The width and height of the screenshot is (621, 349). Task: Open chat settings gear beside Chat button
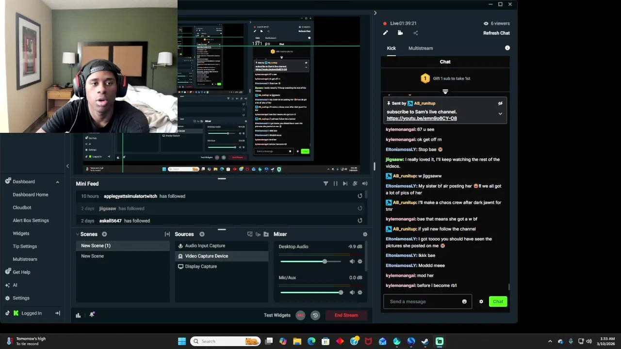(481, 301)
